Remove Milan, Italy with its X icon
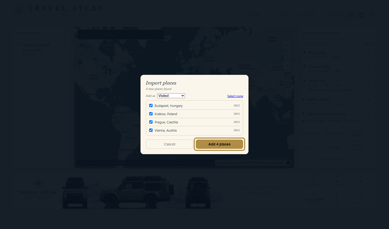The width and height of the screenshot is (389, 229). tap(369, 53)
